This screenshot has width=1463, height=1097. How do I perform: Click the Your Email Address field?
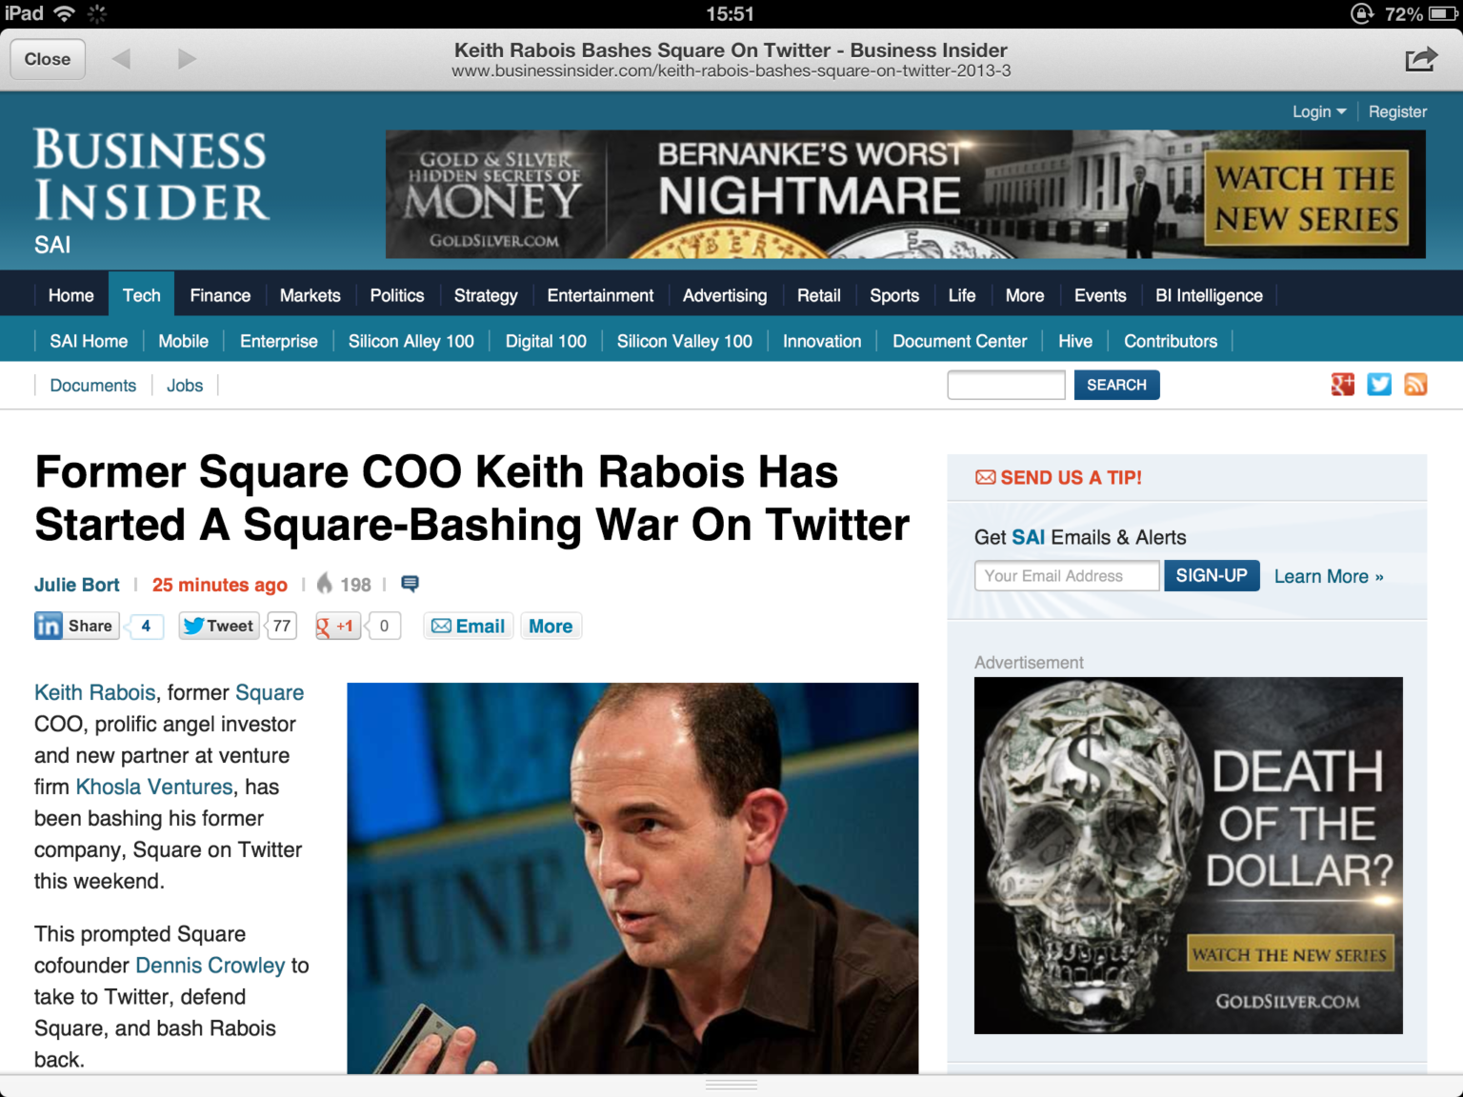tap(1066, 576)
